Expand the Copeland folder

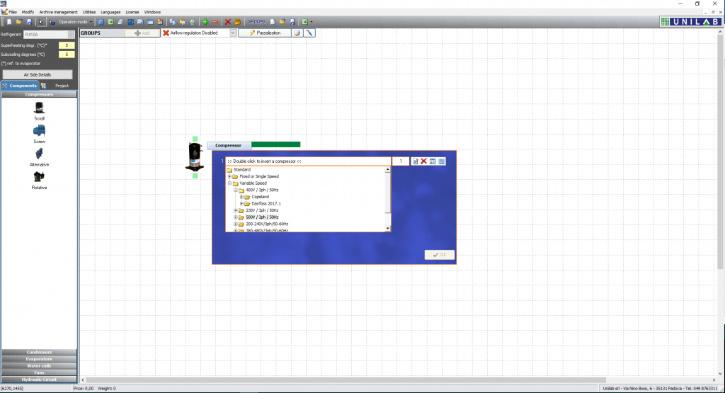click(x=241, y=197)
